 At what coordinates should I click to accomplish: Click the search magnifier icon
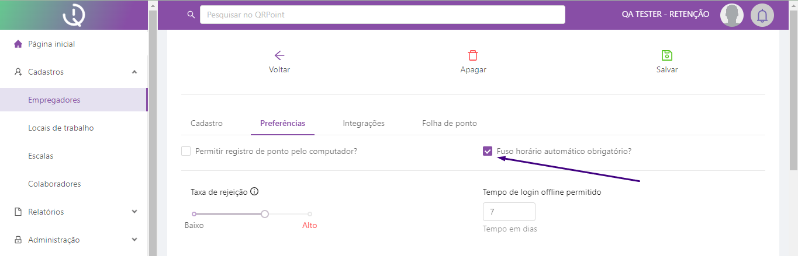pos(191,15)
